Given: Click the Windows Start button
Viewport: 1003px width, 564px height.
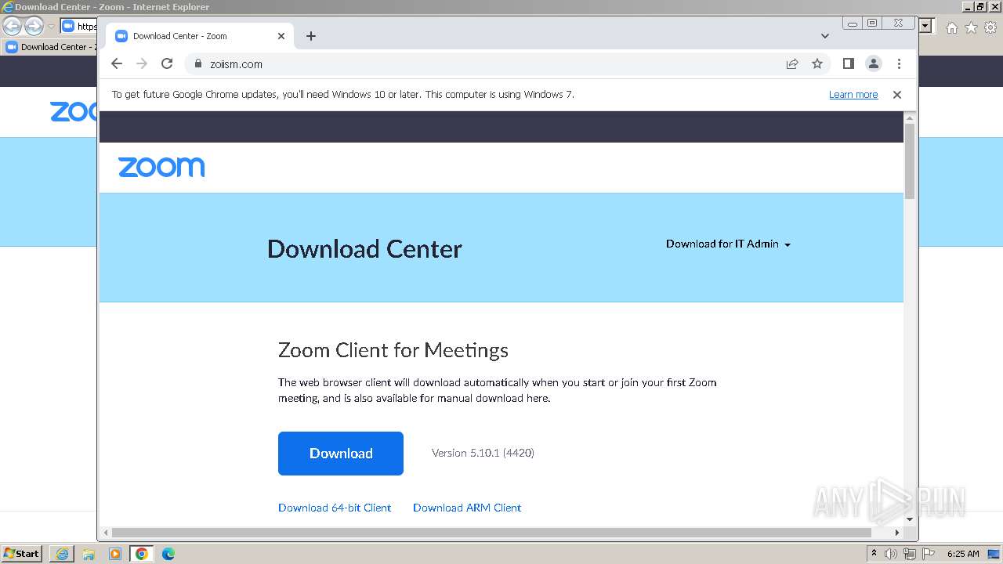Looking at the screenshot, I should point(21,553).
